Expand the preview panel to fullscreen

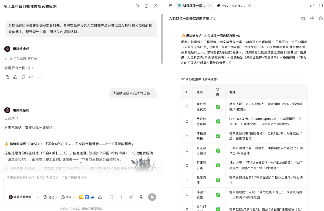(x=312, y=6)
